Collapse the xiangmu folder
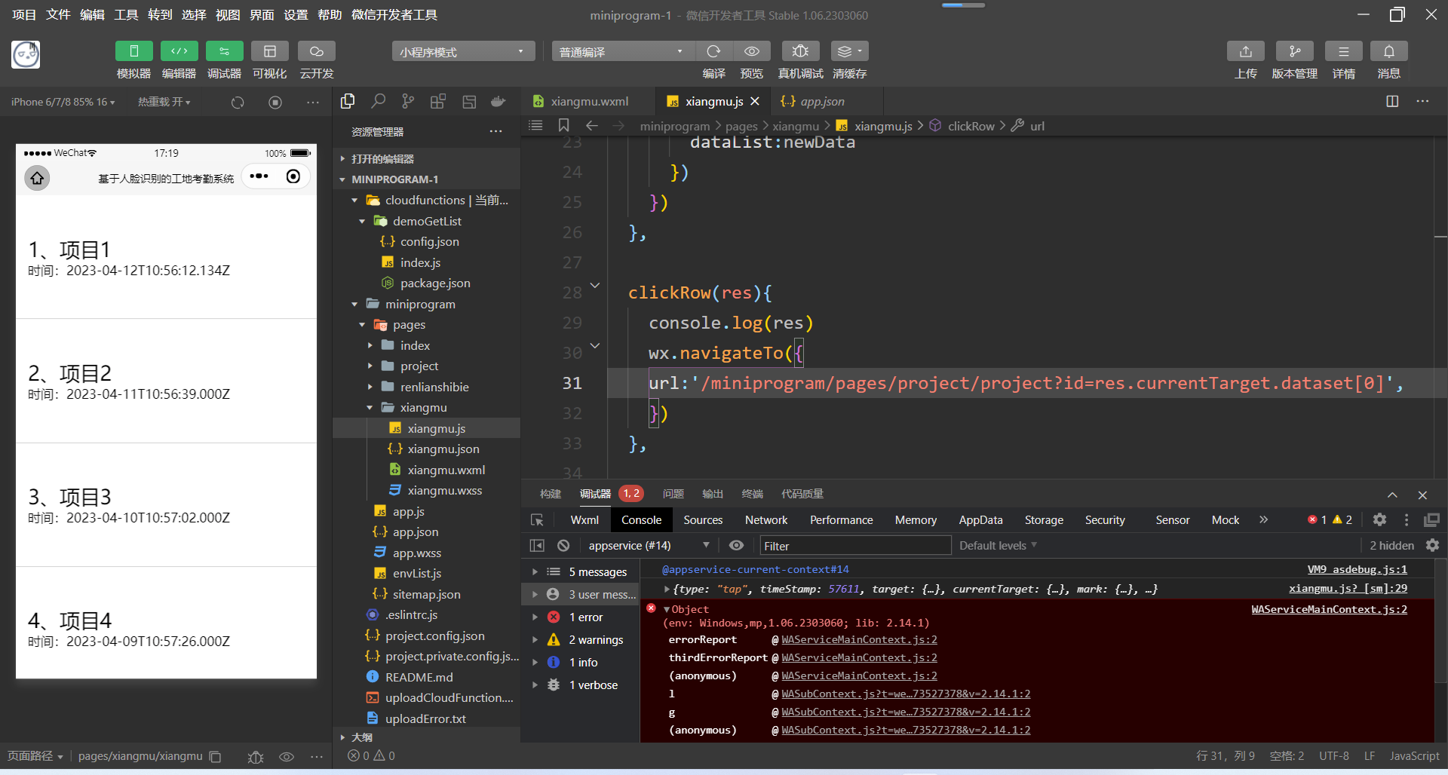 [370, 408]
